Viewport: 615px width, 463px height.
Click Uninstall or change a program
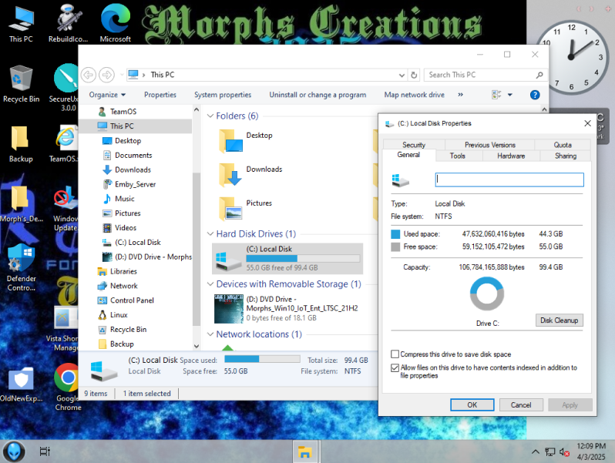tap(318, 95)
